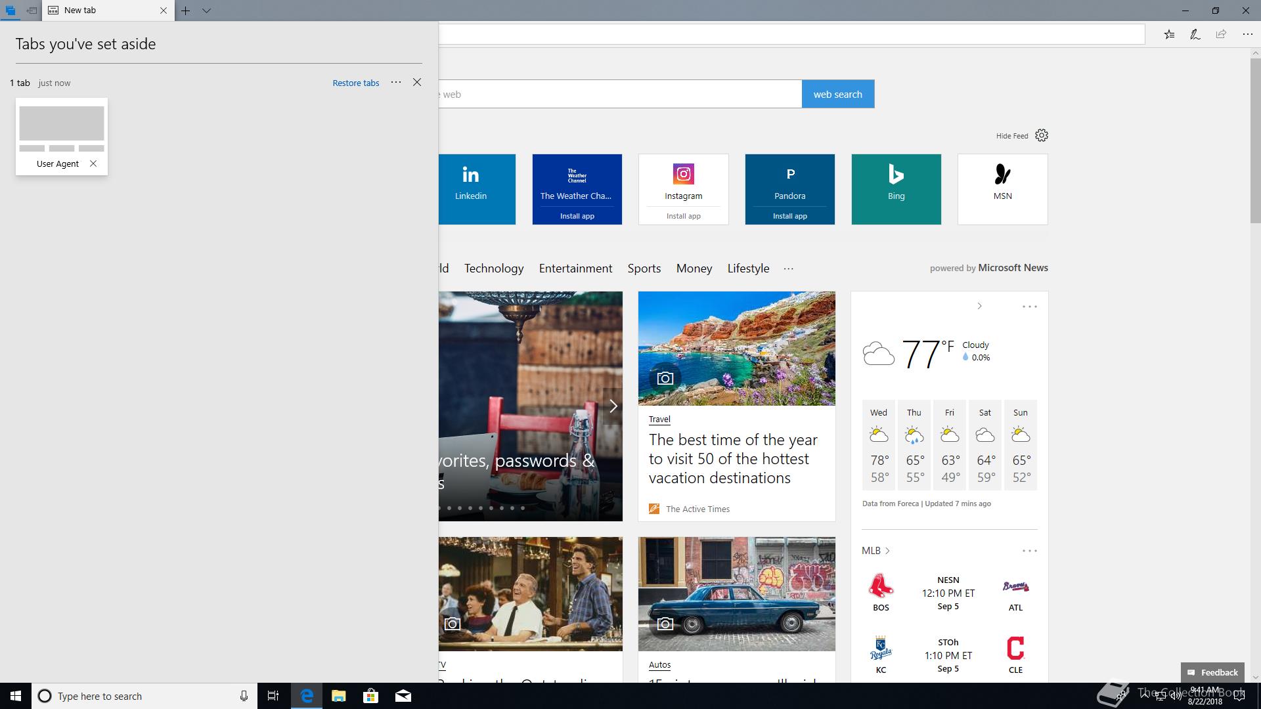The width and height of the screenshot is (1261, 709).
Task: Install the Pandora app
Action: click(x=789, y=216)
